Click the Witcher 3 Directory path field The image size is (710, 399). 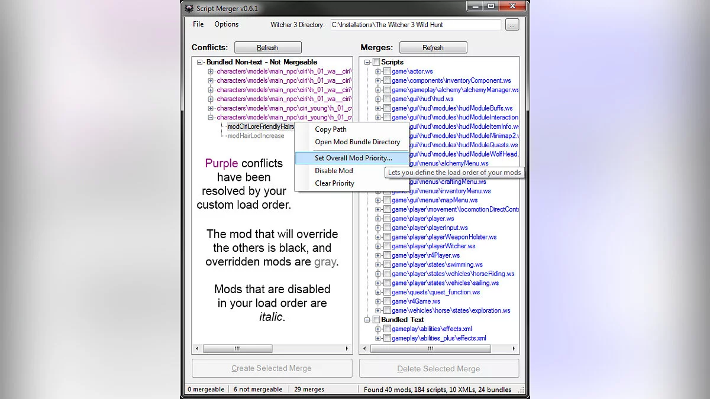(x=414, y=25)
